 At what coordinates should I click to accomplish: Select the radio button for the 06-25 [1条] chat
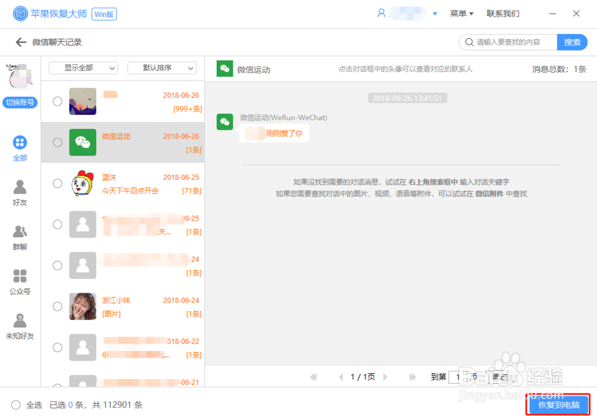pyautogui.click(x=57, y=224)
